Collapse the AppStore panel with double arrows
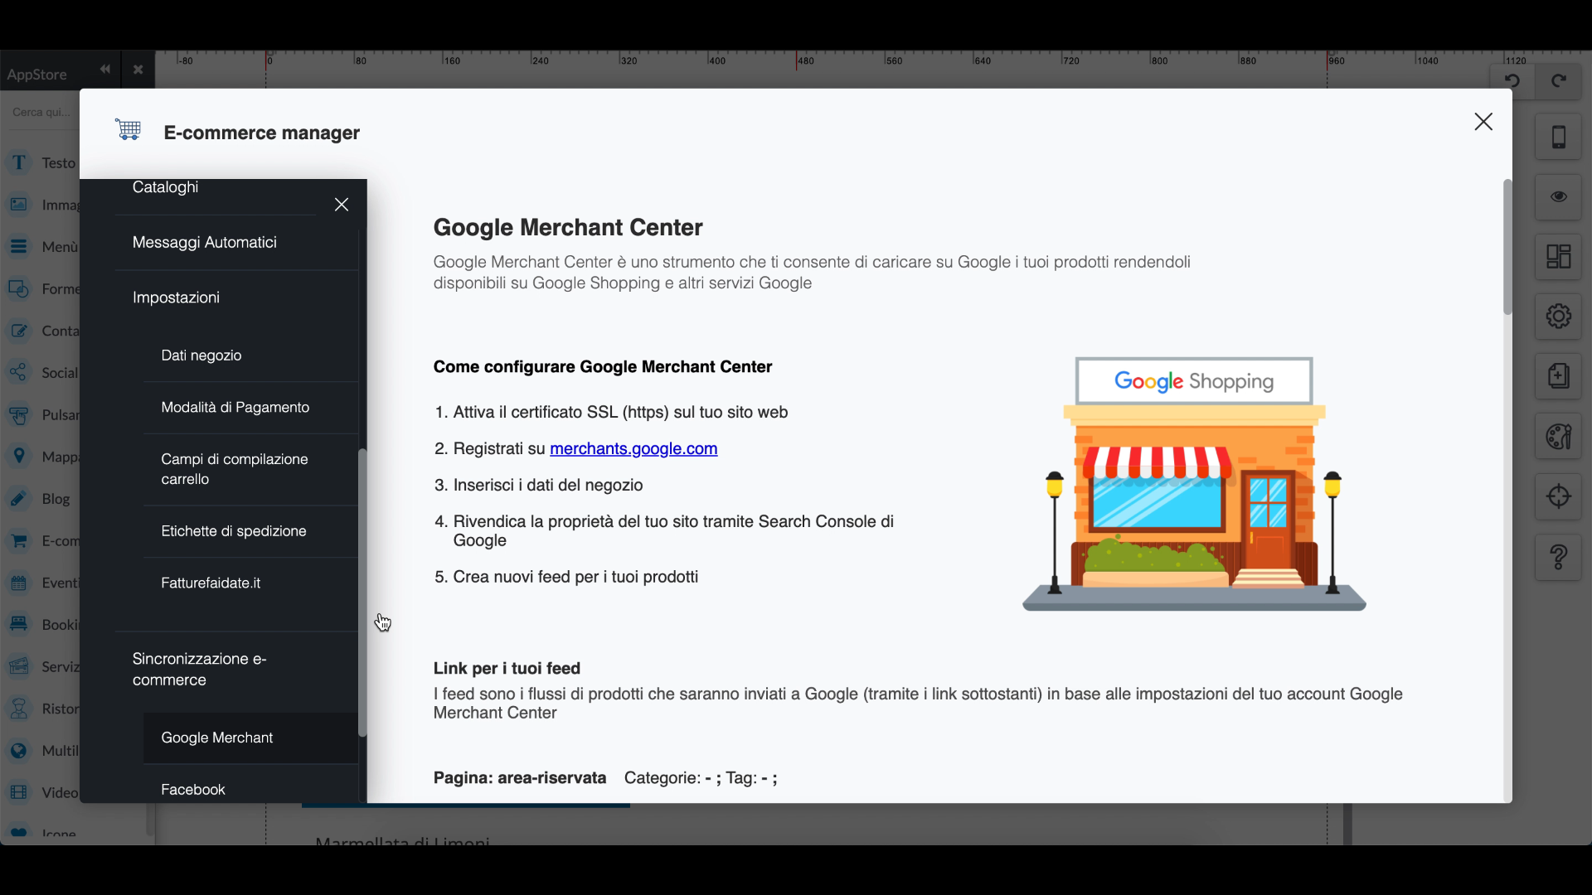Viewport: 1592px width, 895px height. coord(104,70)
